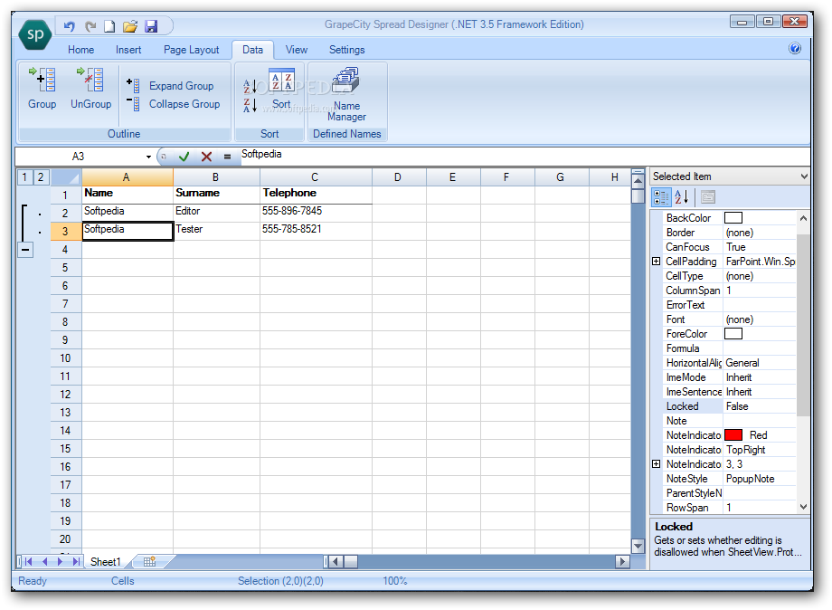832x610 pixels.
Task: Click the Redo icon in quick access toolbar
Action: 90,25
